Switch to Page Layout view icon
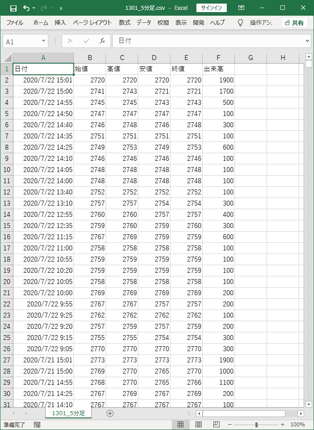This screenshot has width=314, height=430. 199,425
